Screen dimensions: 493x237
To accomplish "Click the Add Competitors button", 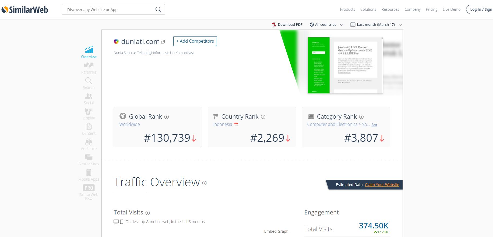I will (x=195, y=41).
